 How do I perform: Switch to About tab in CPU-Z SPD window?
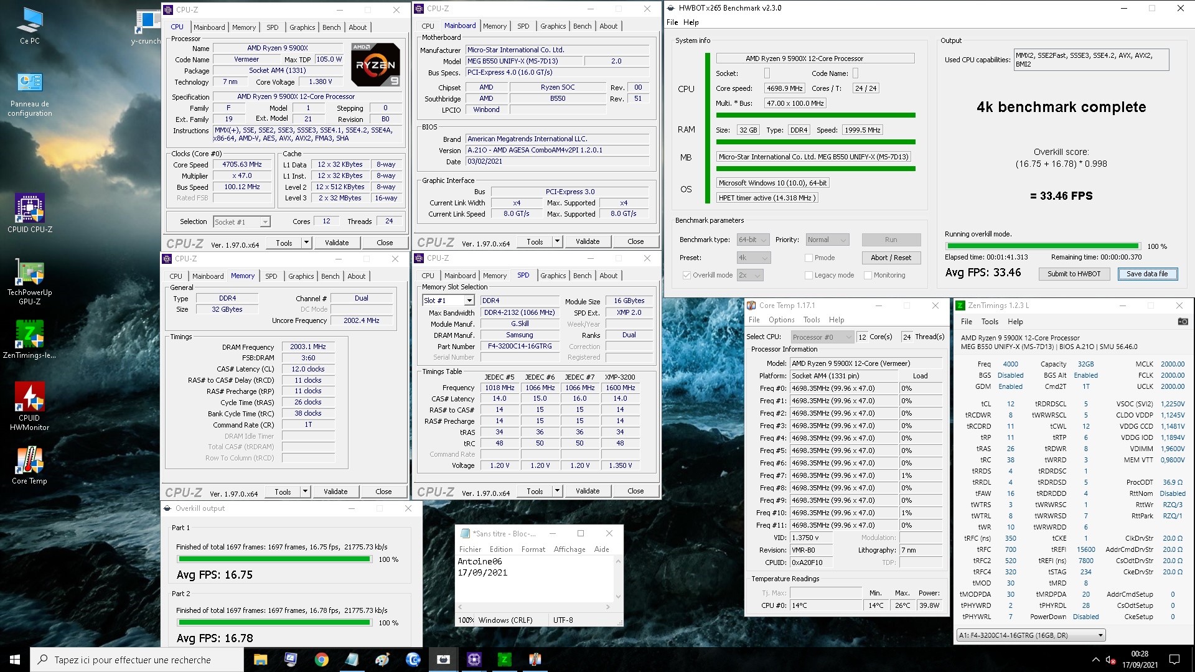pos(608,276)
